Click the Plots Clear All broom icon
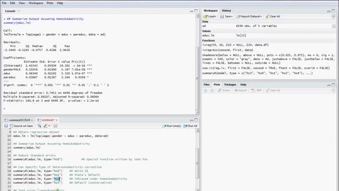This screenshot has height=191, width=339. point(267,91)
